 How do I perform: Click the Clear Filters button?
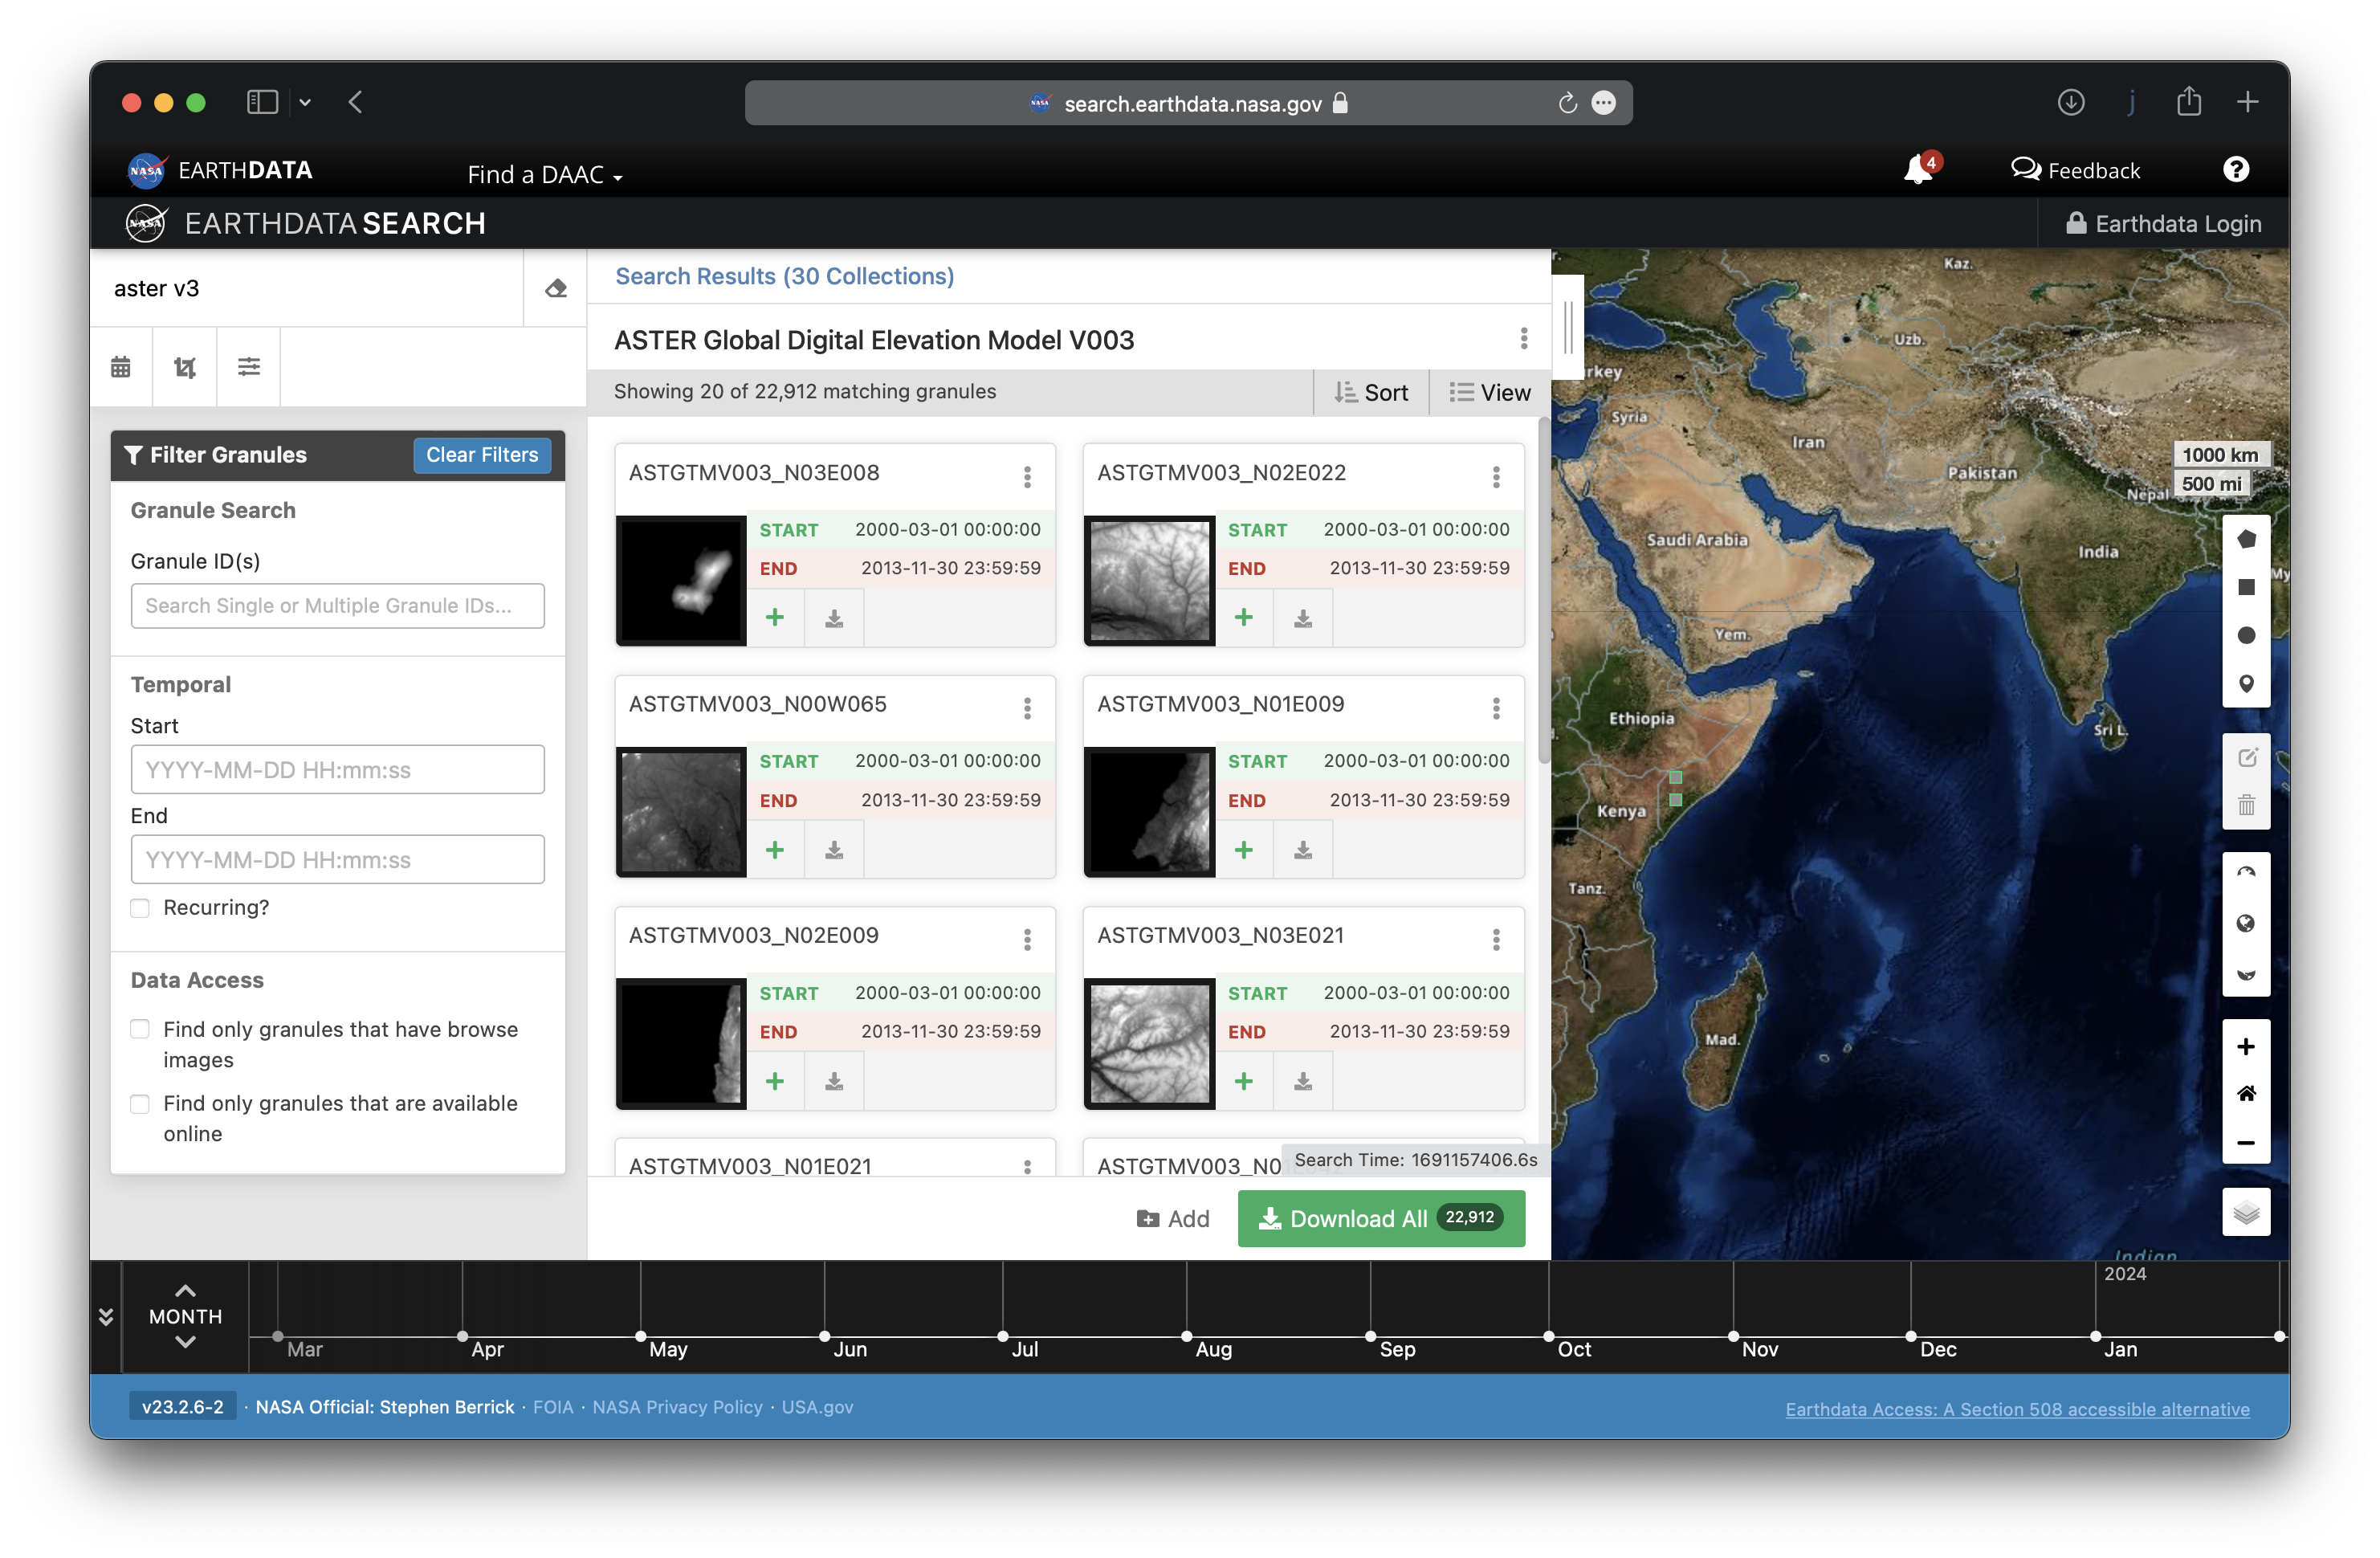482,455
